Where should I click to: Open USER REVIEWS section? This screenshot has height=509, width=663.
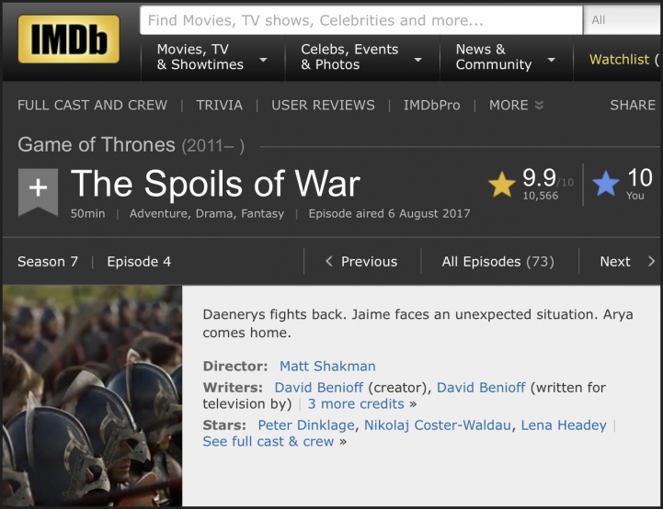point(323,106)
